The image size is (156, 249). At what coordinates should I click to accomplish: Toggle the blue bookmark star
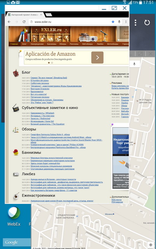(113, 22)
